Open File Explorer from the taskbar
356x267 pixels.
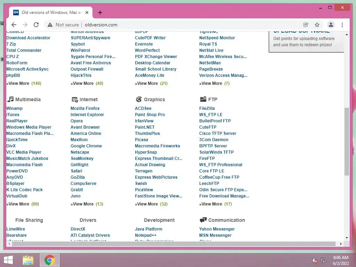tap(28, 260)
